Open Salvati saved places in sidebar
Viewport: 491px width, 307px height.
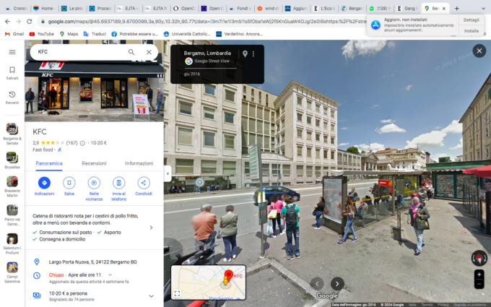pyautogui.click(x=12, y=72)
